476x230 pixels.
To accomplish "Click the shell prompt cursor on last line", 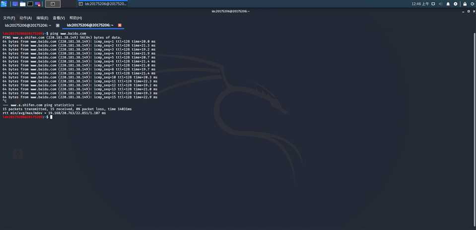I will tap(51, 117).
